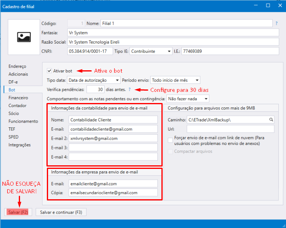Click the help icon beside dias antes

pyautogui.click(x=129, y=89)
